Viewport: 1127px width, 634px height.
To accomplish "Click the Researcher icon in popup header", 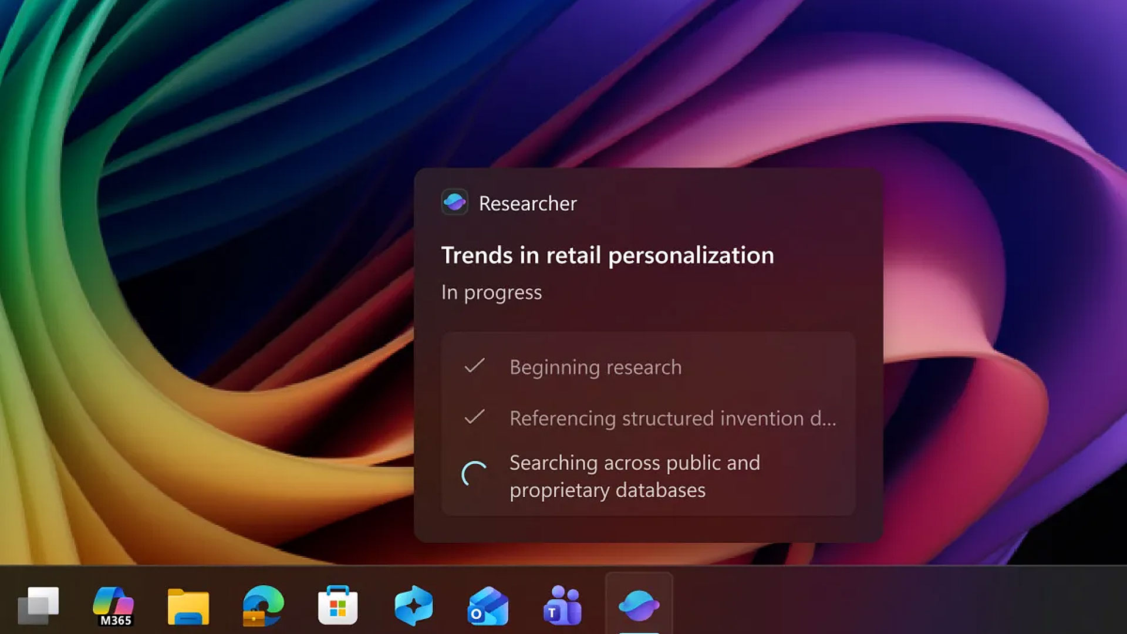I will click(x=454, y=203).
